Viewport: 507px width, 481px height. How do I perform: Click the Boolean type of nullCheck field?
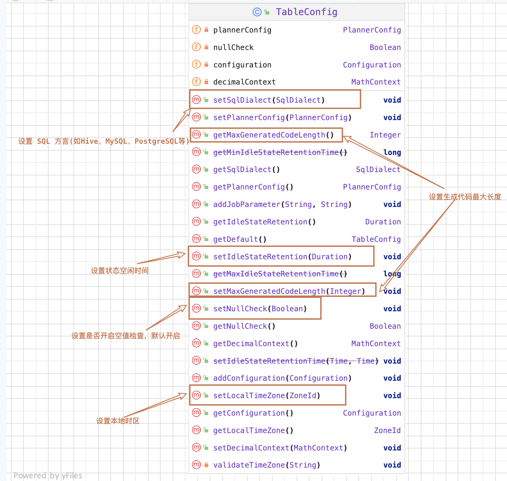pyautogui.click(x=385, y=47)
